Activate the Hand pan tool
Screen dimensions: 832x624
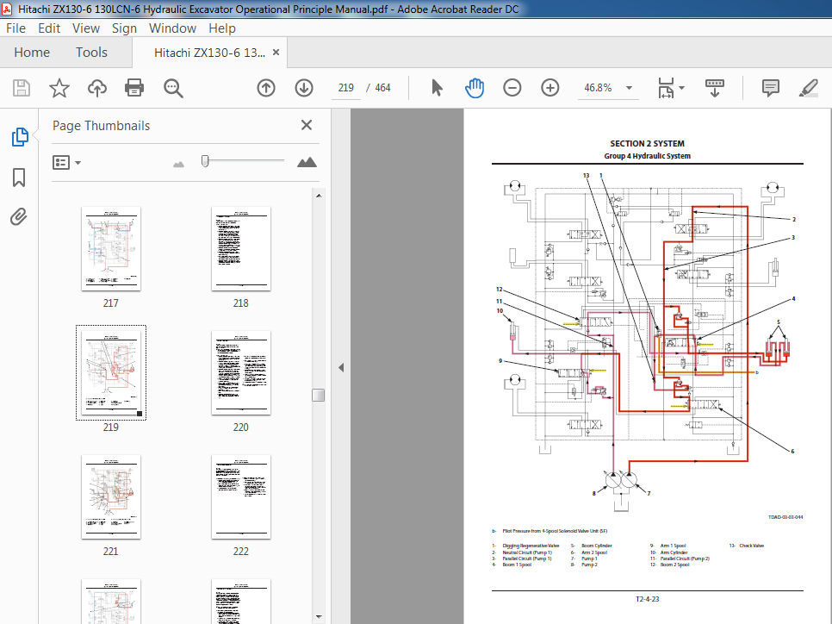[x=475, y=88]
